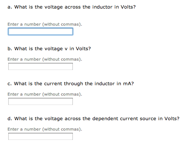Click the letter label 'c.' of third question

click(x=10, y=84)
